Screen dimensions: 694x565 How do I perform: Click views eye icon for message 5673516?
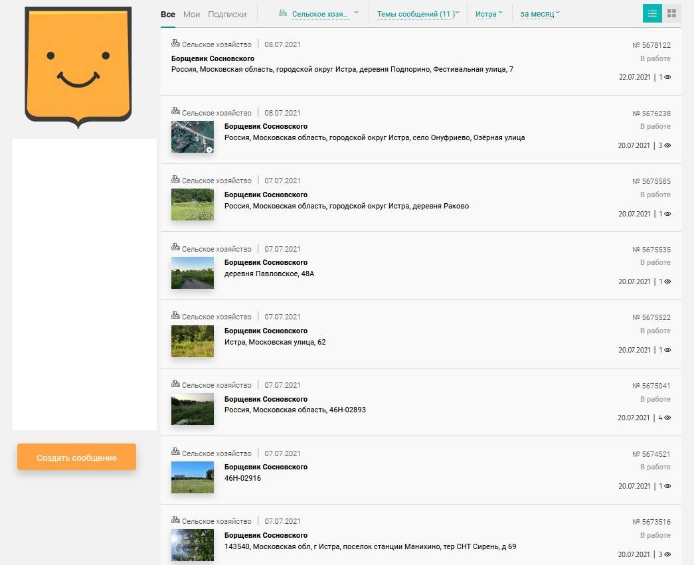pyautogui.click(x=667, y=554)
